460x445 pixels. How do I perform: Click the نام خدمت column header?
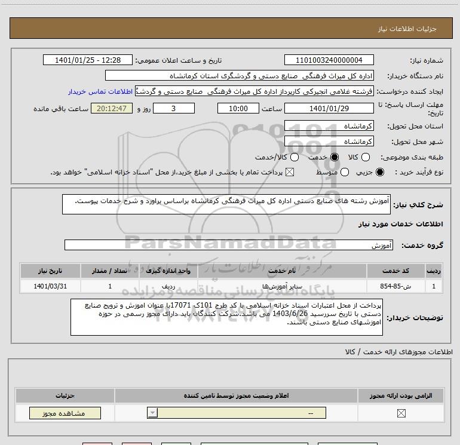pos(282,271)
